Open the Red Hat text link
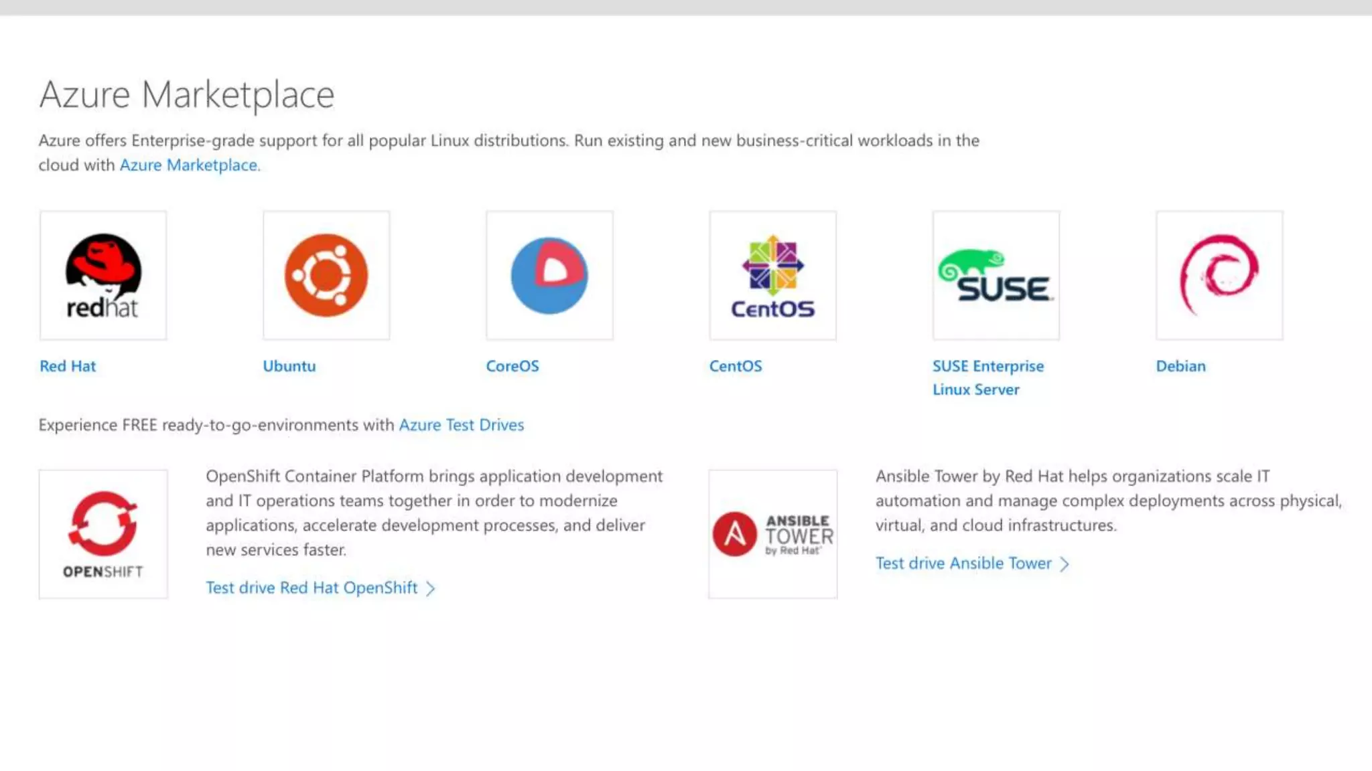Viewport: 1372px width, 771px height. pos(68,366)
